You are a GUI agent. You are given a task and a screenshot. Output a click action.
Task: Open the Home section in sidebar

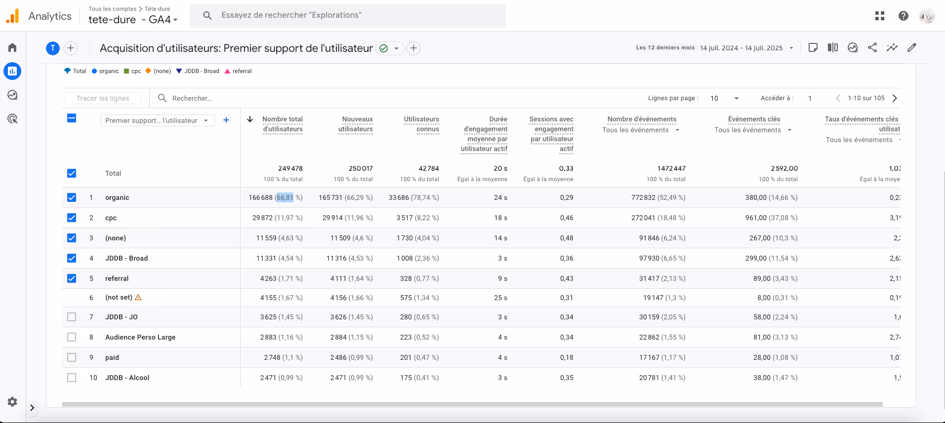click(12, 47)
